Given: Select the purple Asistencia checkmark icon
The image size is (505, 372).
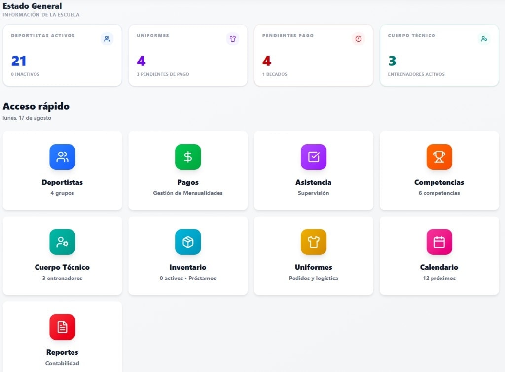Looking at the screenshot, I should coord(313,157).
